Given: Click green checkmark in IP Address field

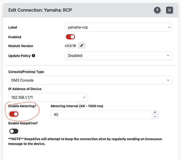Looking at the screenshot, I should tap(84, 97).
